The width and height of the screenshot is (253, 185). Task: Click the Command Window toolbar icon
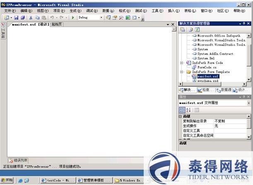pos(134,17)
